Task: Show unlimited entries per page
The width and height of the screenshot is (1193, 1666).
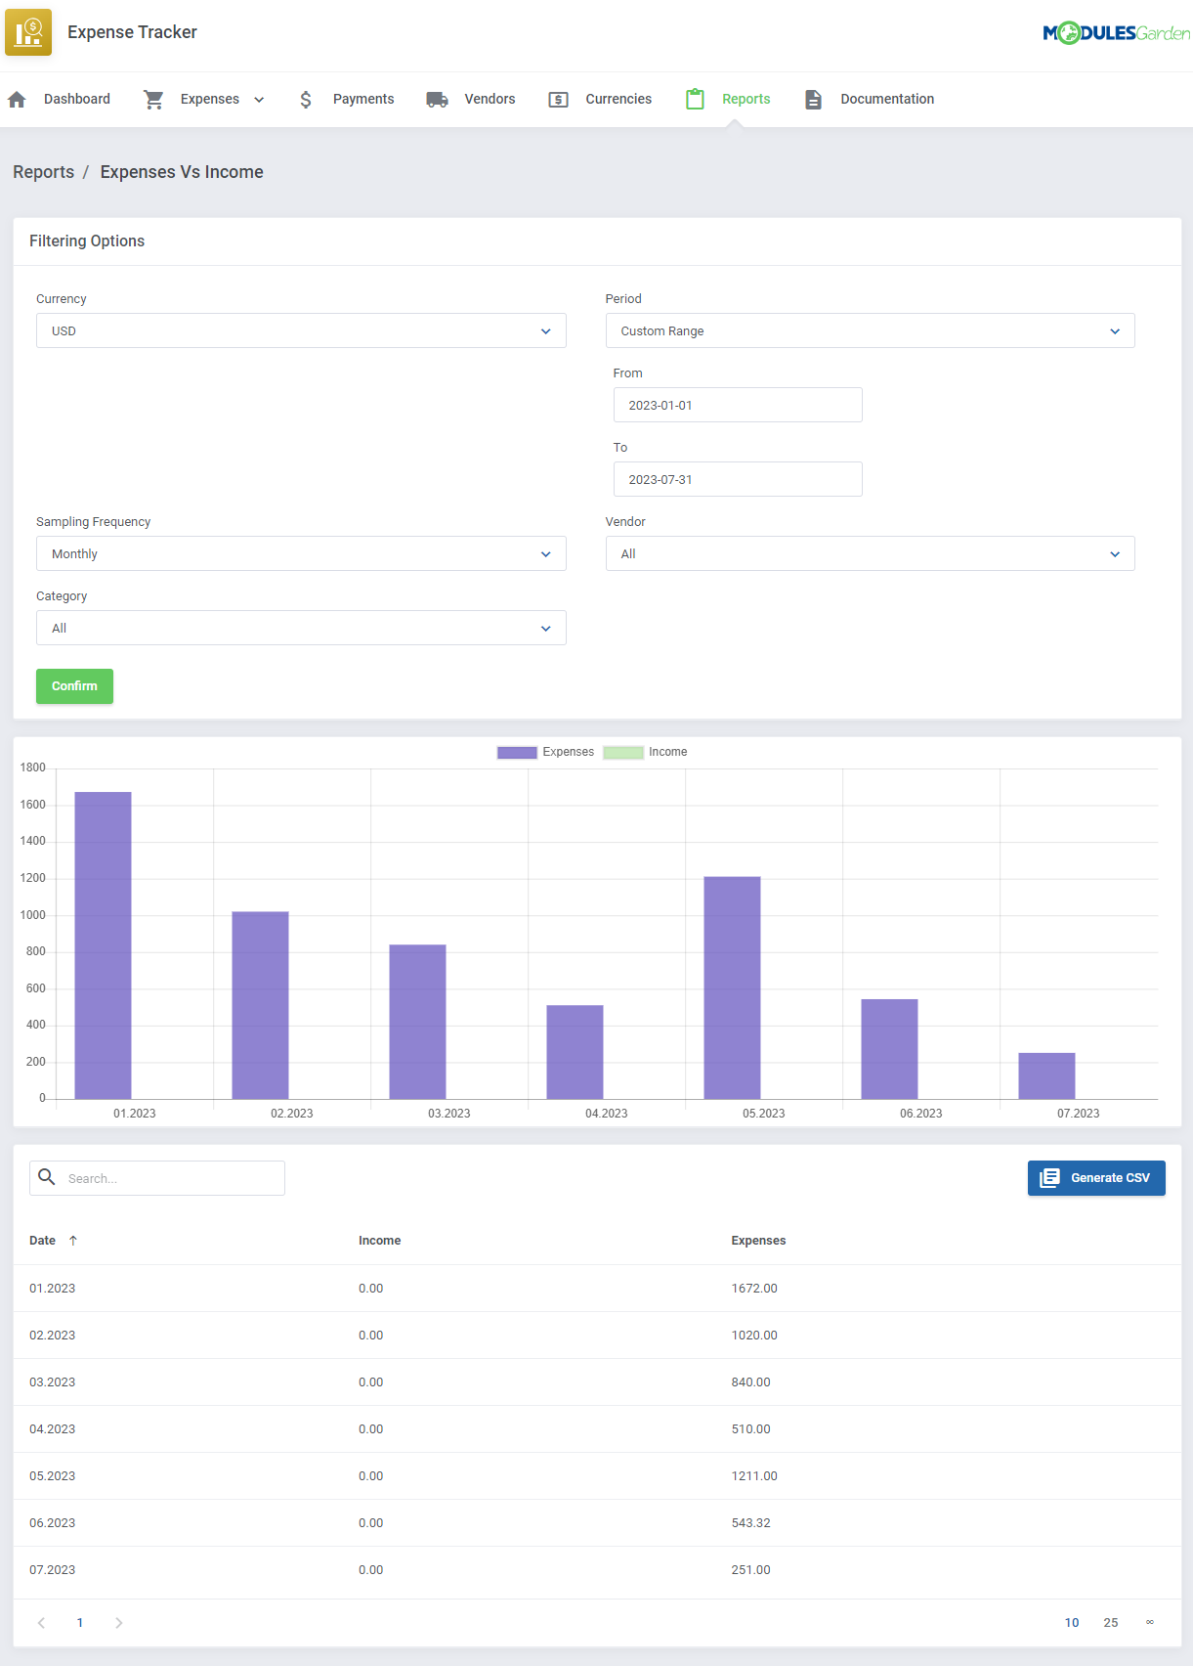Action: point(1150,1623)
